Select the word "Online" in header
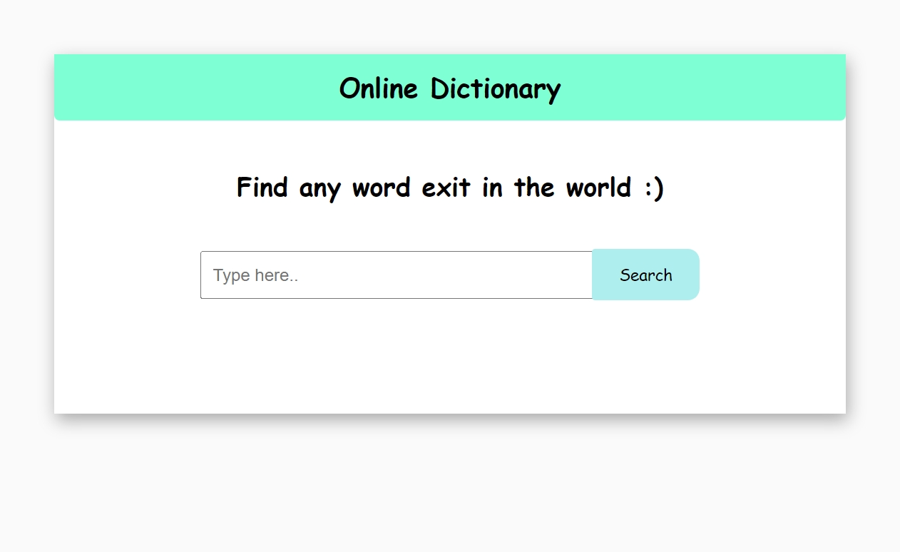Screen dimensions: 900x552 378,88
